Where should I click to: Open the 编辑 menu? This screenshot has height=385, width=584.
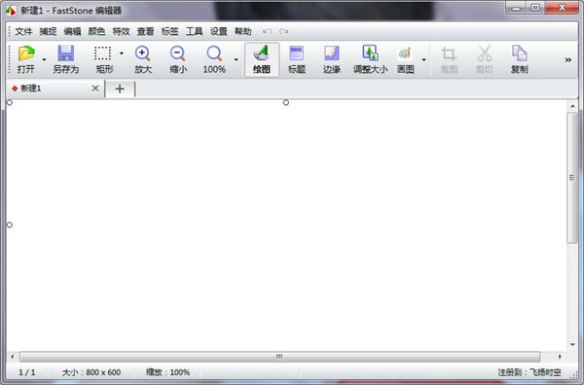[72, 32]
